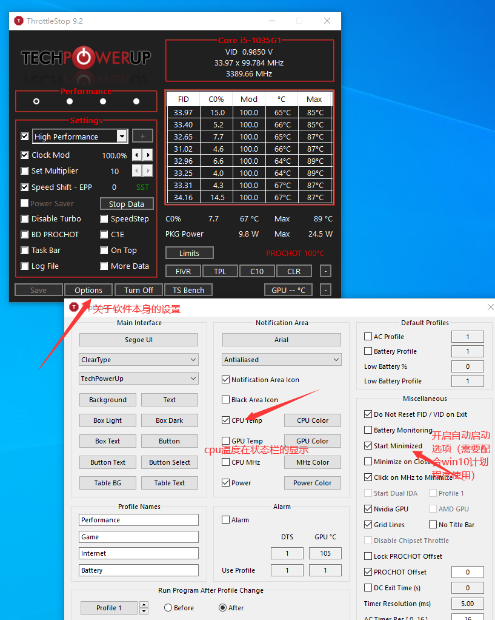The image size is (495, 620).
Task: Open the TPL power limits window
Action: pyautogui.click(x=220, y=271)
